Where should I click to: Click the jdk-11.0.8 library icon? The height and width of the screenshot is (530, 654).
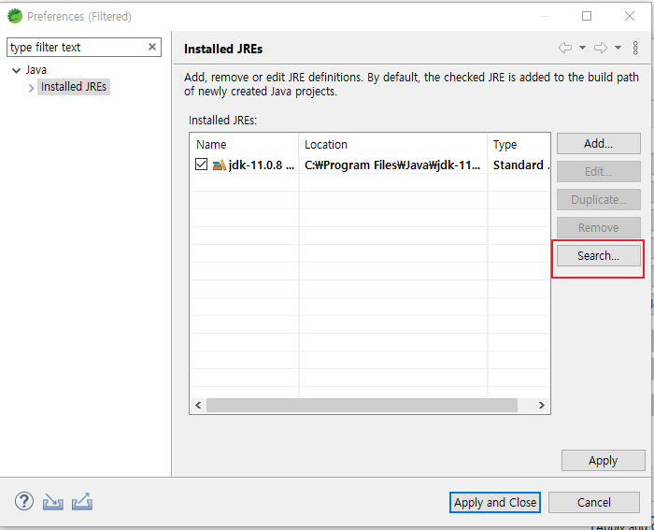click(x=220, y=165)
